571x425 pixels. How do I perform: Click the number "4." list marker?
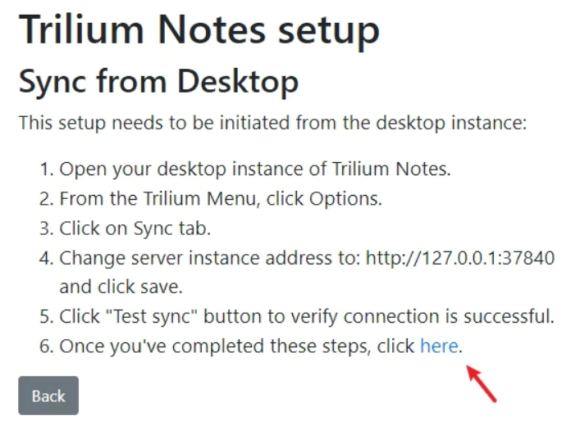(x=47, y=258)
